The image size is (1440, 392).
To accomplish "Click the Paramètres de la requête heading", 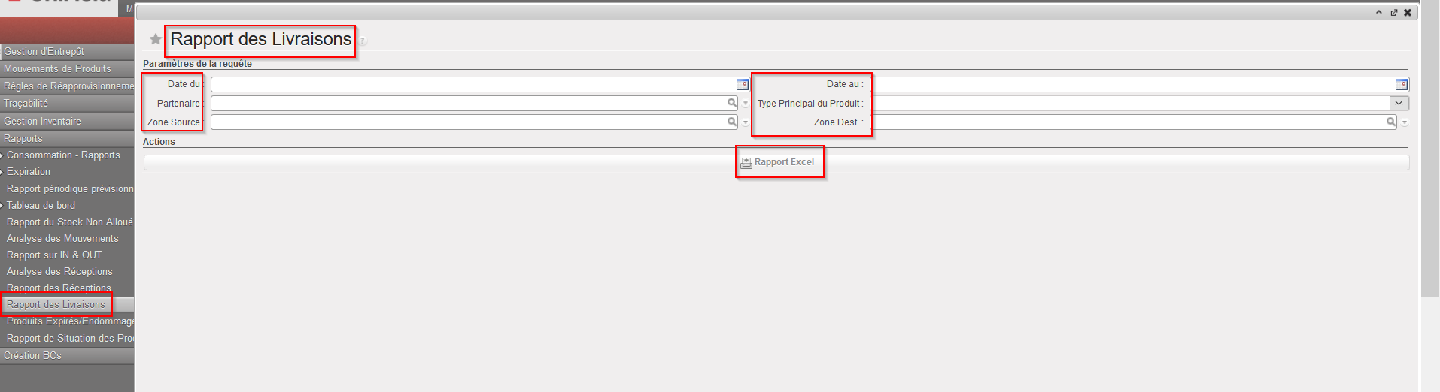I will 197,64.
